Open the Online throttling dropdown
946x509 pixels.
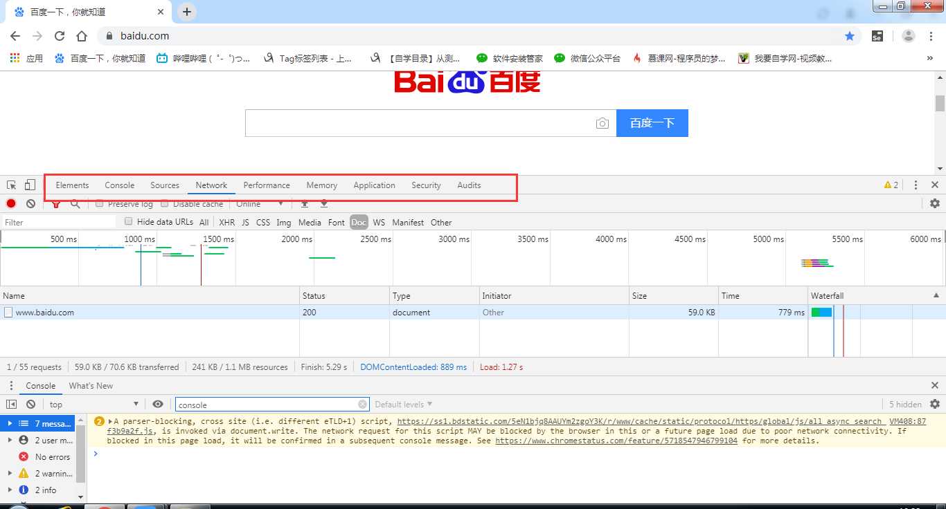click(260, 204)
